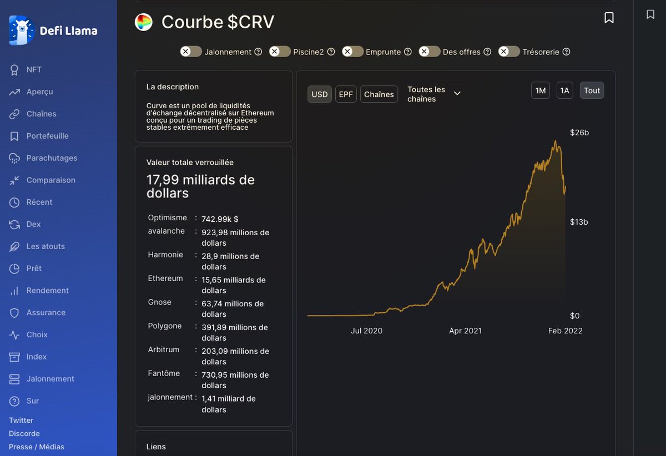This screenshot has height=456, width=666.
Task: Click the Defi Llama logo icon
Action: tap(22, 30)
